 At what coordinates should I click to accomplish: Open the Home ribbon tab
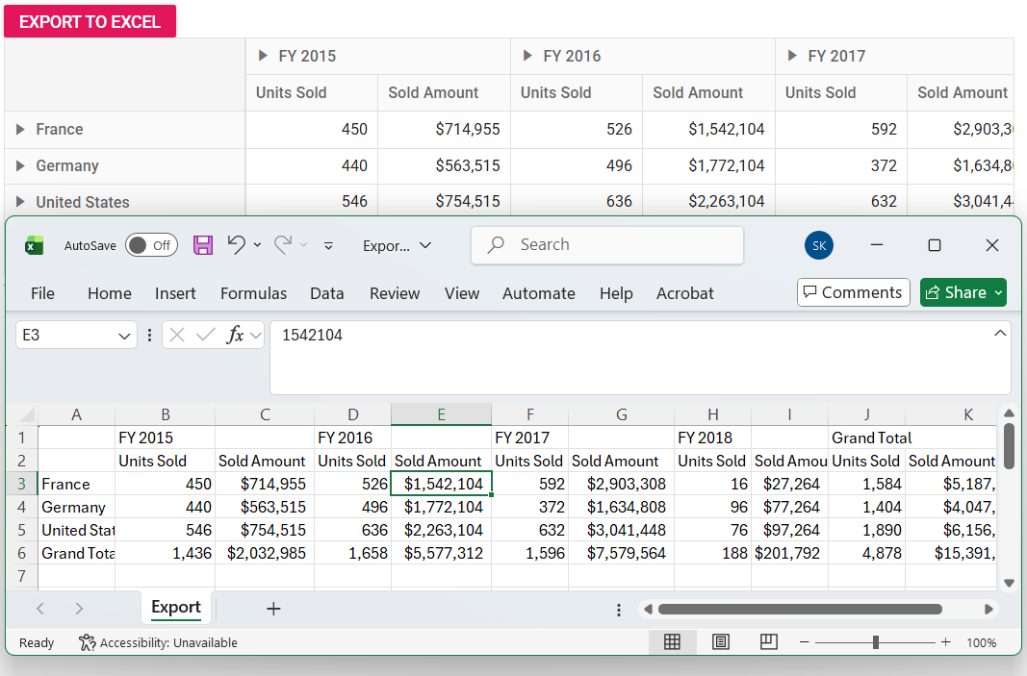tap(110, 293)
